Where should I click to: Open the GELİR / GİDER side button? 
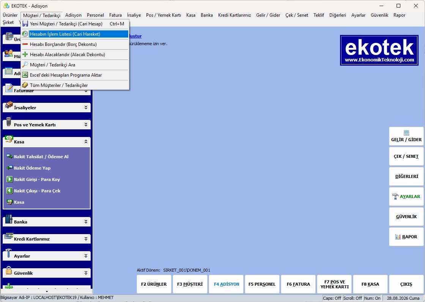tap(406, 136)
